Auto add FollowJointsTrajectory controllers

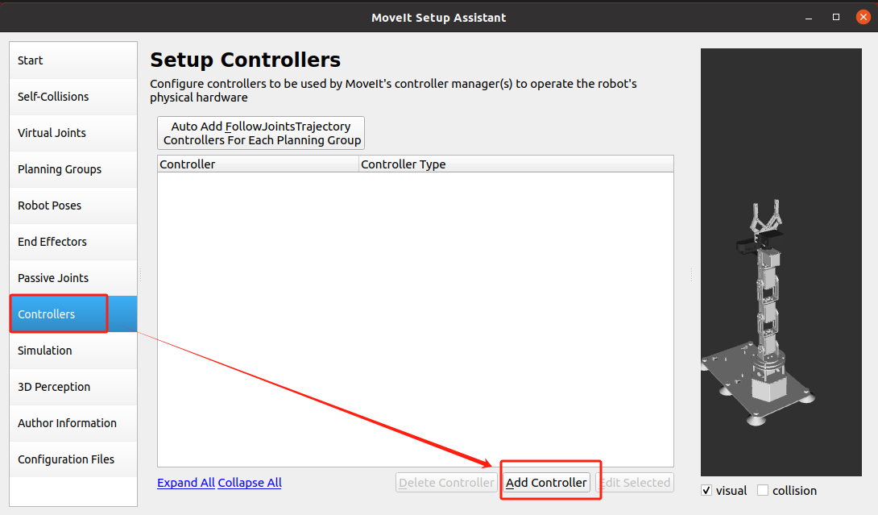(261, 133)
